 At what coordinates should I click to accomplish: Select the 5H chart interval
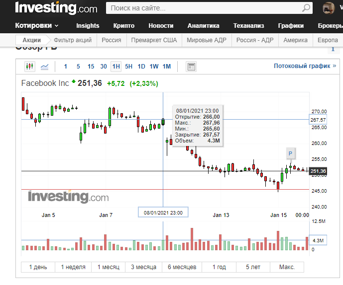click(x=128, y=67)
